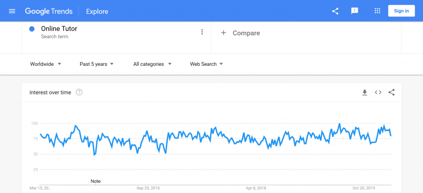Download the chart data as CSV
The height and width of the screenshot is (193, 423).
[x=365, y=93]
